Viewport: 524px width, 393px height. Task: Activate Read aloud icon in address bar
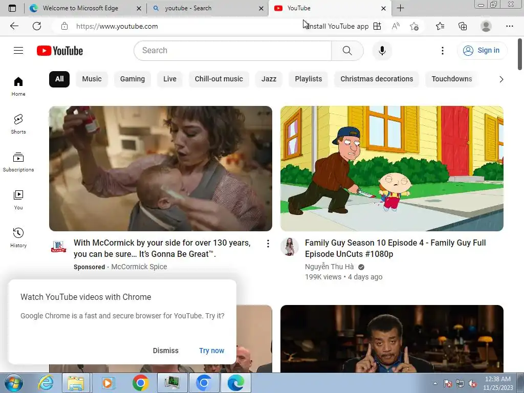coord(396,26)
